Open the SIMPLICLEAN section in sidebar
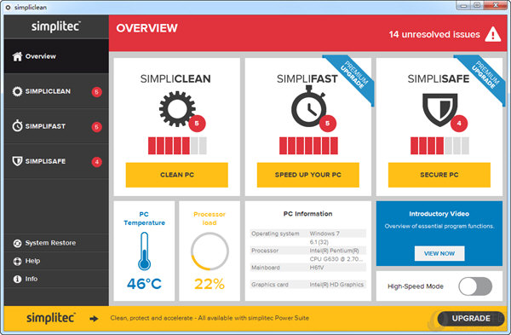 tap(56, 91)
